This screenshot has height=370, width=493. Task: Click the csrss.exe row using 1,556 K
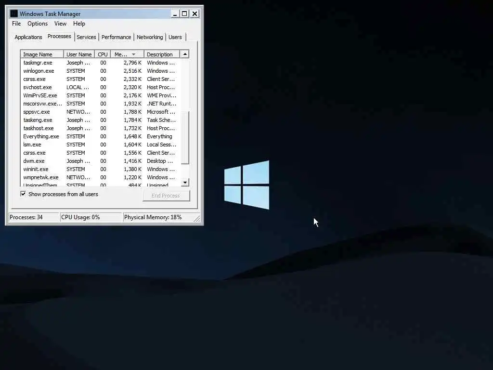point(101,153)
